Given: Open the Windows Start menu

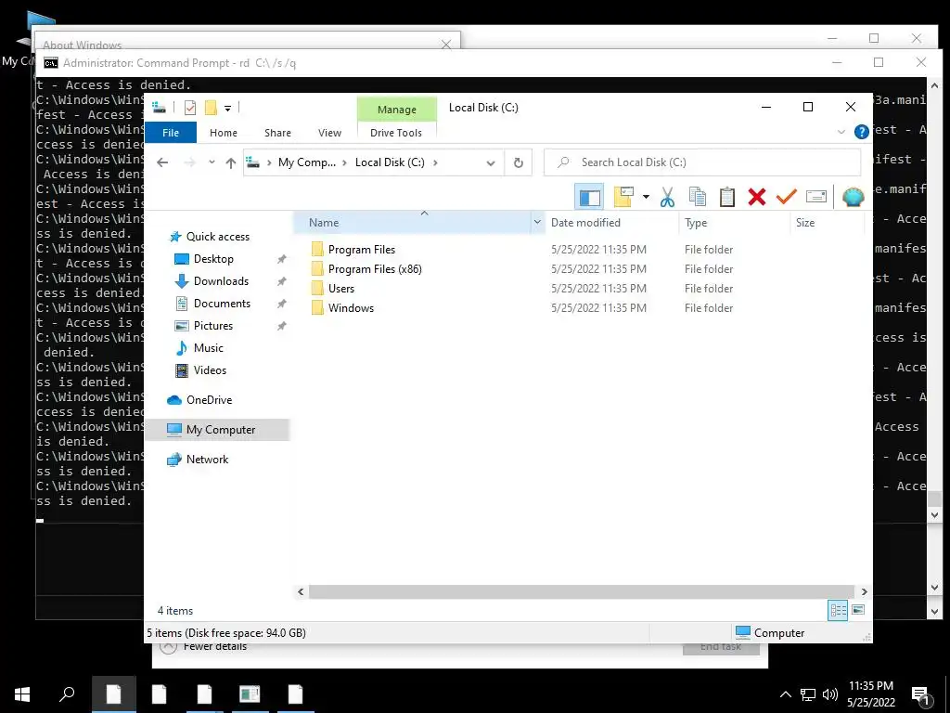Looking at the screenshot, I should [x=22, y=694].
